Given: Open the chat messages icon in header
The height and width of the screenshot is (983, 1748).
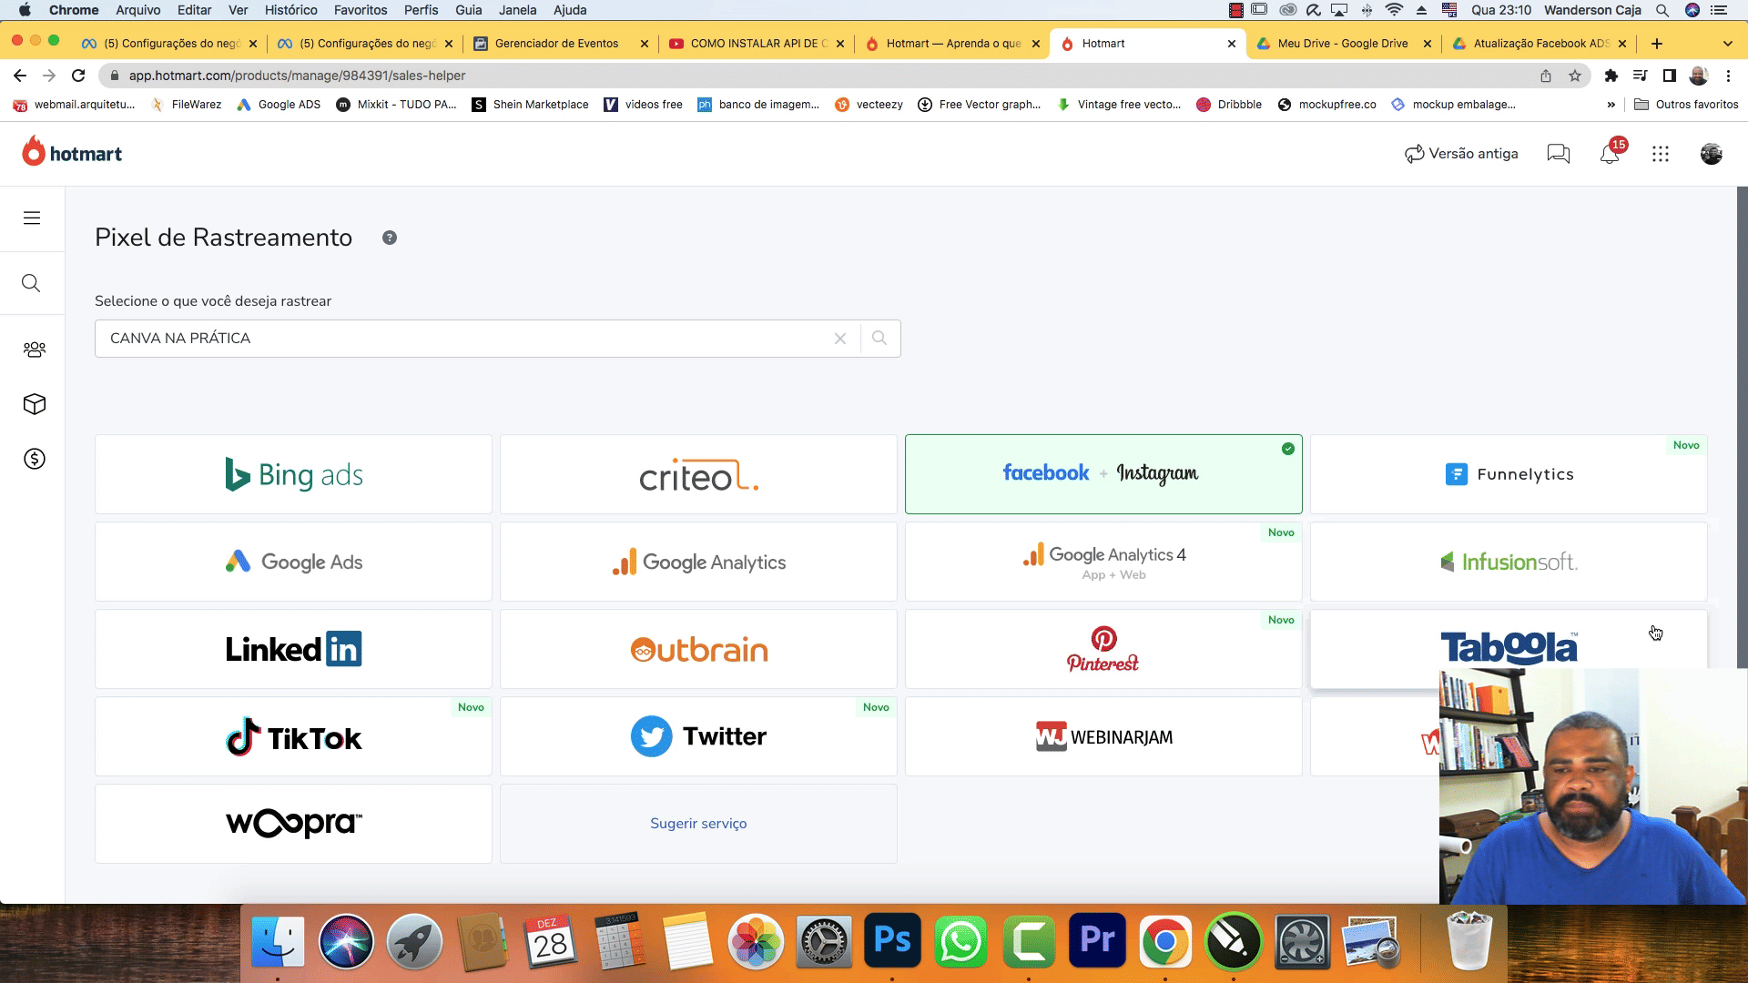Looking at the screenshot, I should 1558,154.
